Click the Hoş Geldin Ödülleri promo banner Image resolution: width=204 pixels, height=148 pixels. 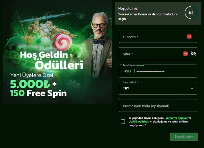pyautogui.click(x=58, y=52)
